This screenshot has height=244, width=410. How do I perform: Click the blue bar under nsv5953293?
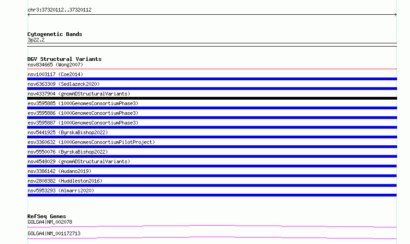212,195
